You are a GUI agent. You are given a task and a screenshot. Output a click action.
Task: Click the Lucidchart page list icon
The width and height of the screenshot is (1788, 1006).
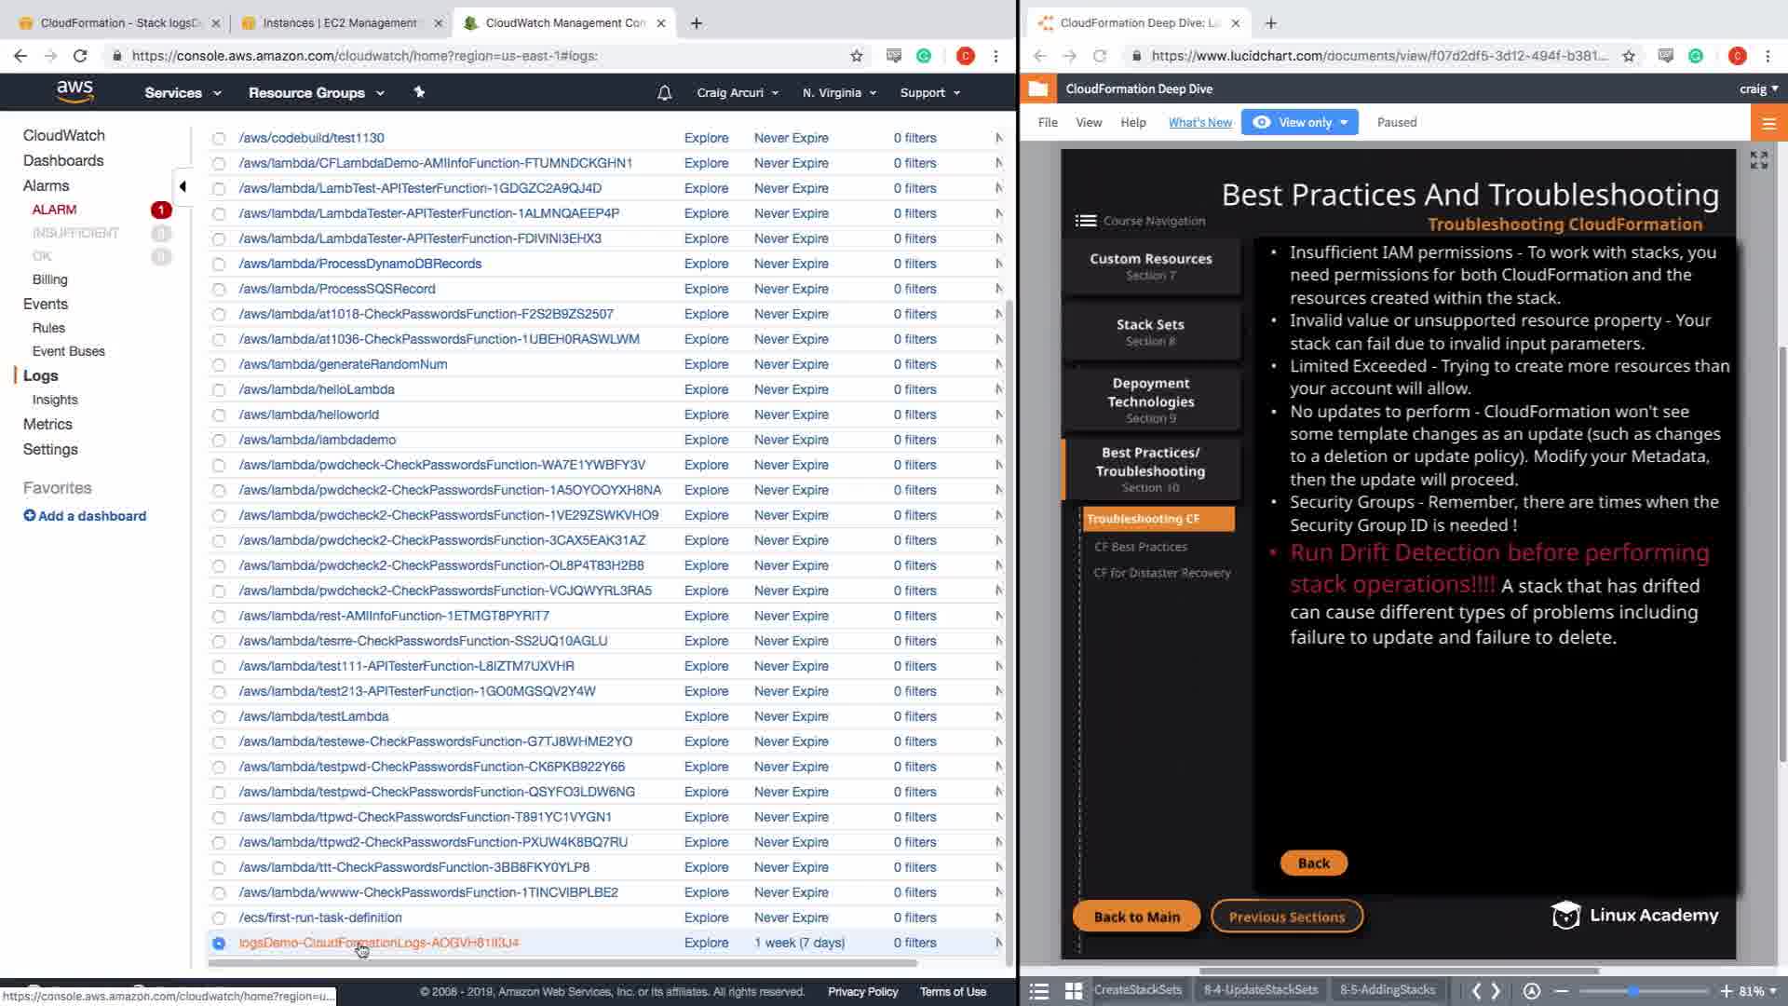[x=1039, y=991]
